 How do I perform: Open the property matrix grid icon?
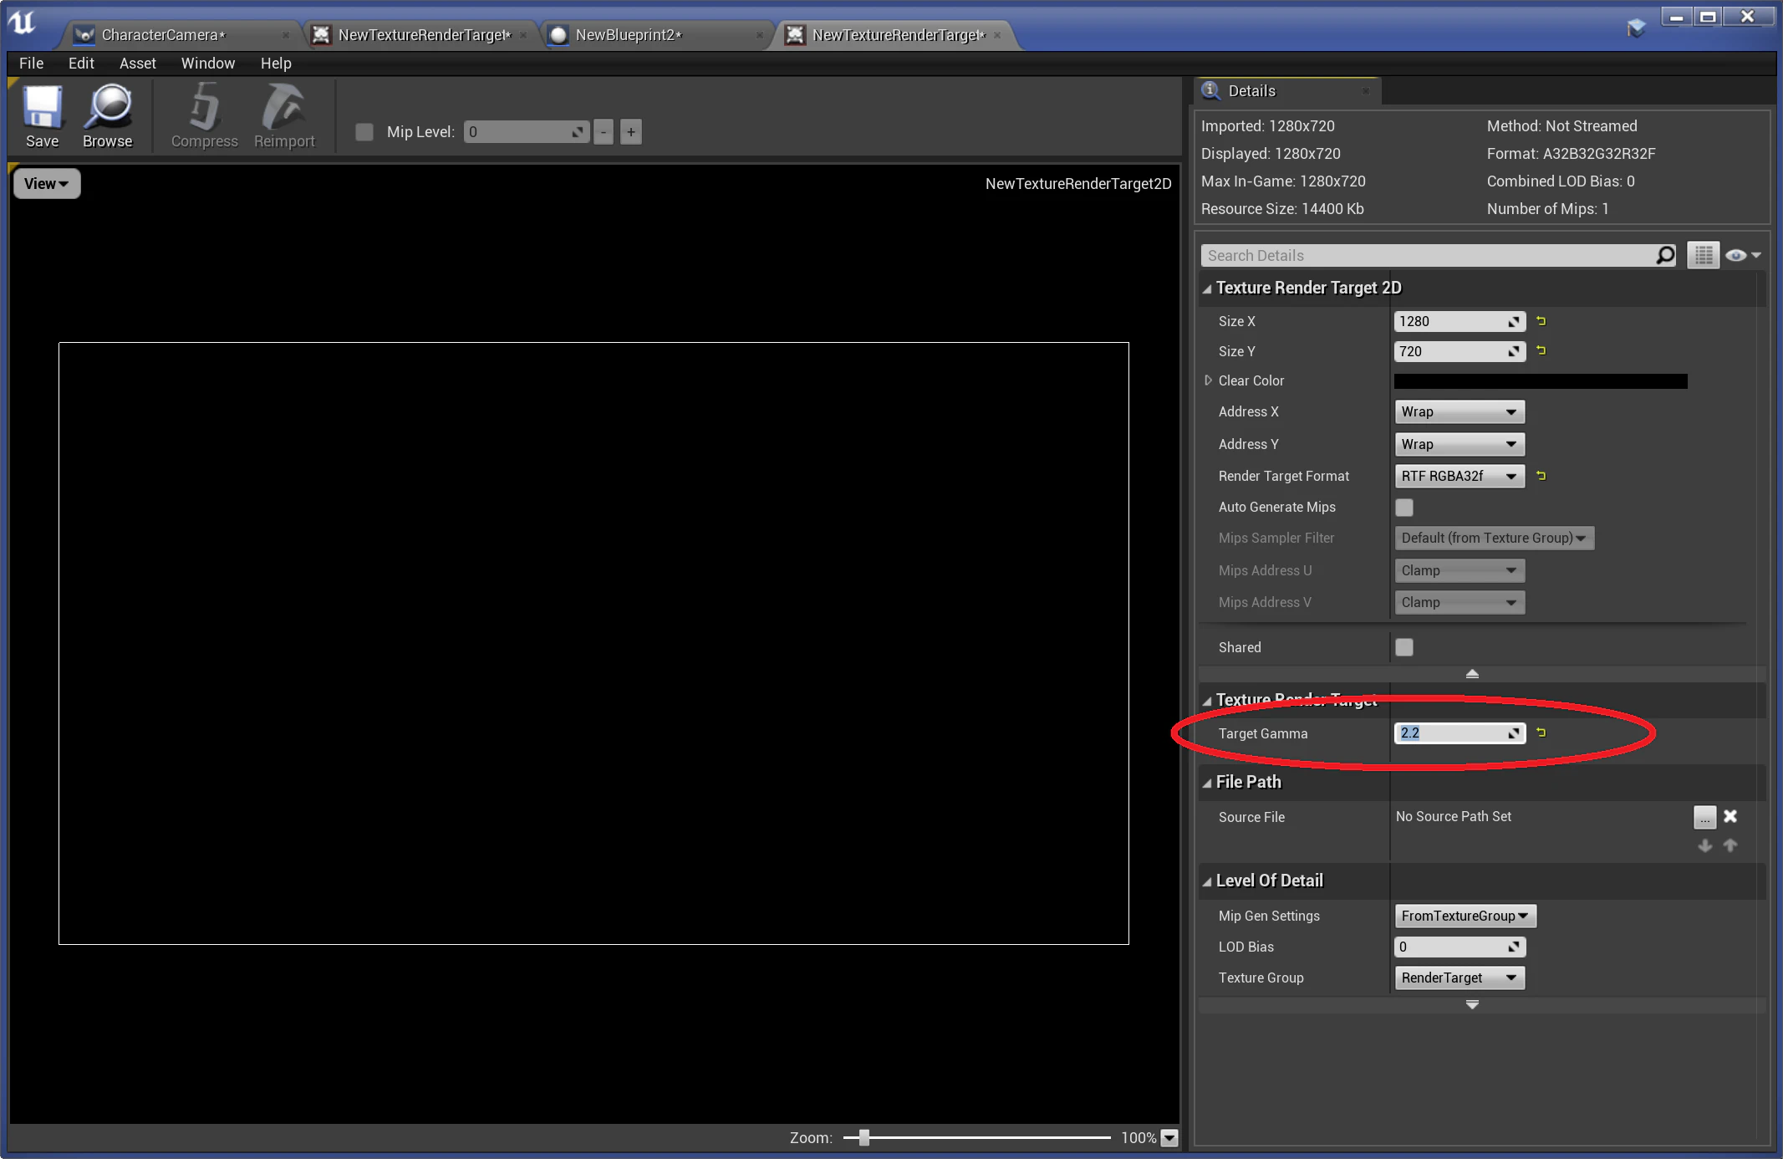1704,255
